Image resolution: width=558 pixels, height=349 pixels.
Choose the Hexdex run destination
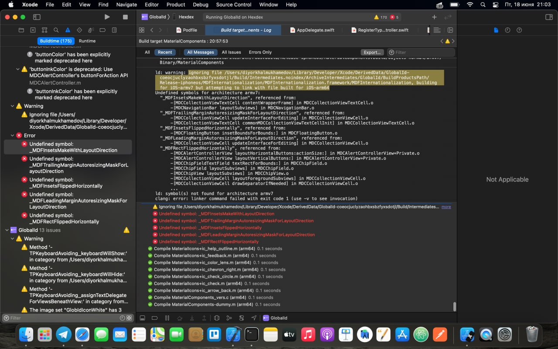coord(184,17)
